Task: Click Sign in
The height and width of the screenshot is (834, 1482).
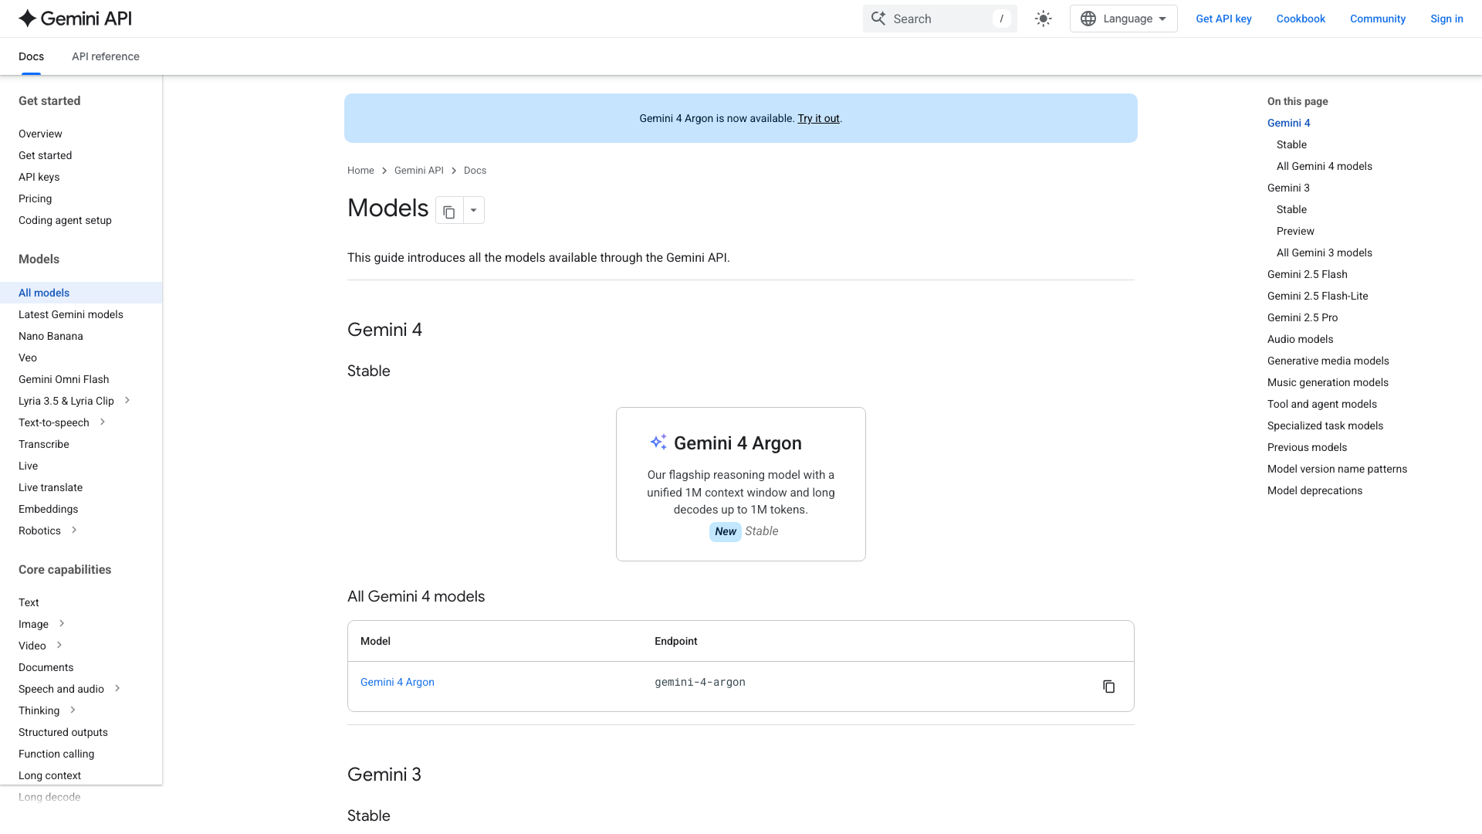Action: [1446, 19]
